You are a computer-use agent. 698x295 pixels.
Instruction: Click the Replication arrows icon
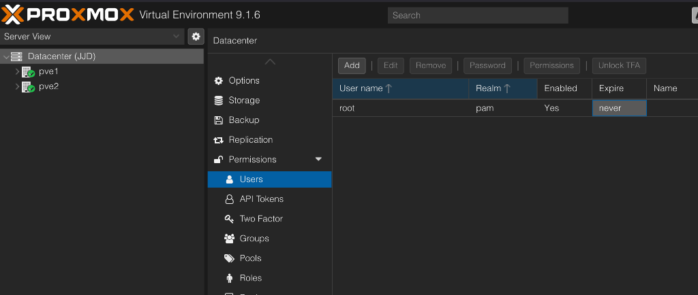point(219,140)
